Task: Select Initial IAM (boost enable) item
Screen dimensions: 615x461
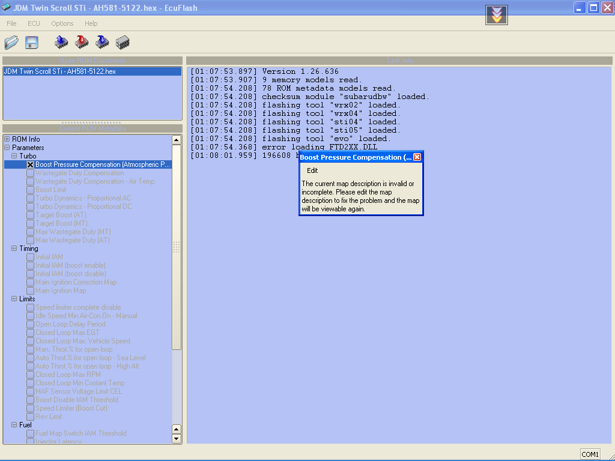Action: 70,265
